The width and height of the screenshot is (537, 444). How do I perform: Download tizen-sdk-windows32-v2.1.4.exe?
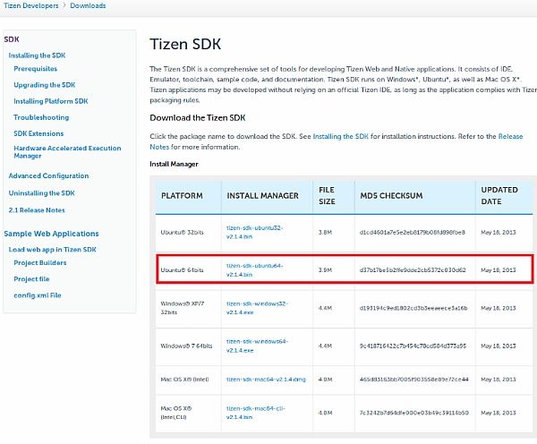click(x=257, y=308)
